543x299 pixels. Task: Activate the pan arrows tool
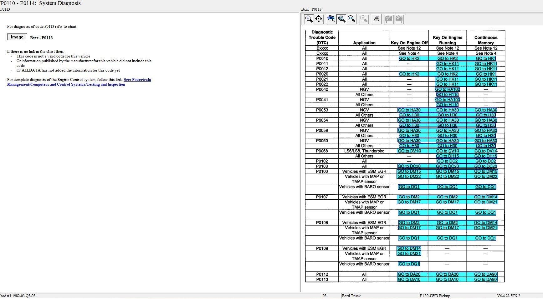point(319,19)
